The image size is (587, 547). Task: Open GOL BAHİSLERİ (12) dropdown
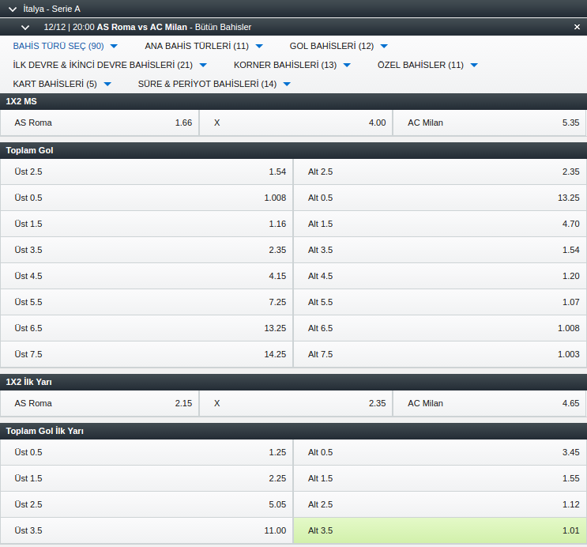tap(338, 46)
